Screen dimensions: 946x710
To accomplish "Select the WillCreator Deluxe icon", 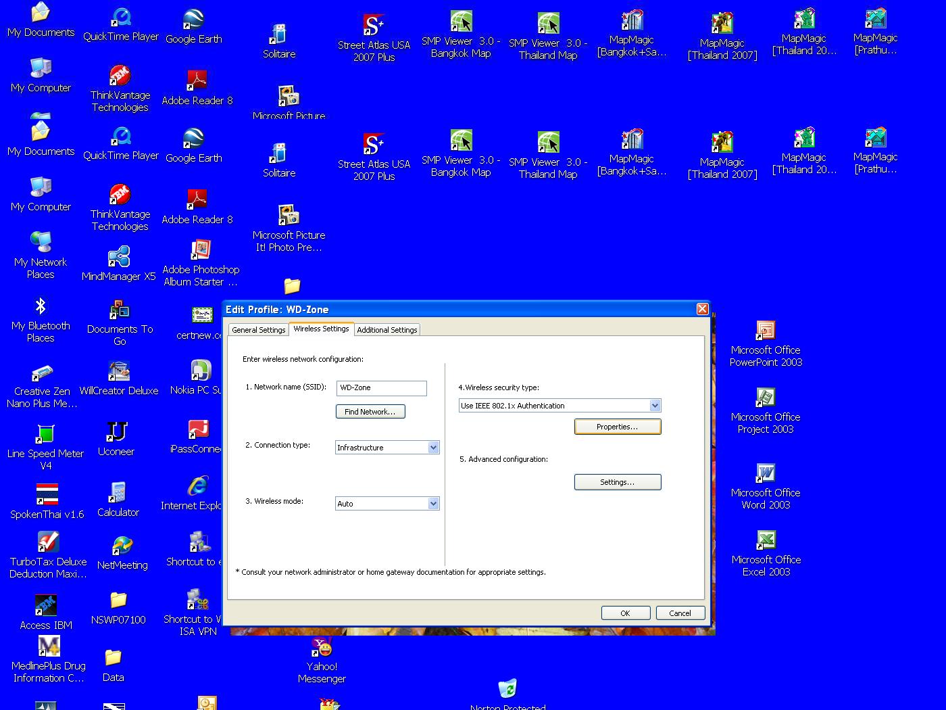I will pyautogui.click(x=119, y=378).
